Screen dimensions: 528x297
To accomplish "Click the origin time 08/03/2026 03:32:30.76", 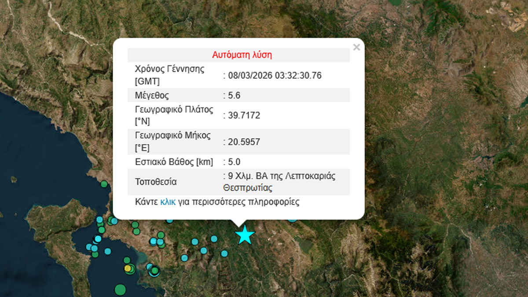I will pyautogui.click(x=274, y=76).
